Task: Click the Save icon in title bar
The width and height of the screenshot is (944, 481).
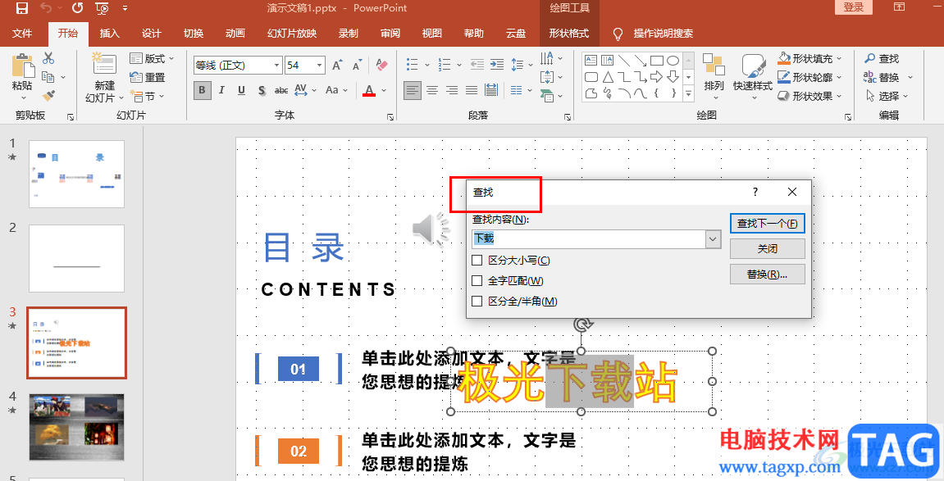Action: [21, 8]
